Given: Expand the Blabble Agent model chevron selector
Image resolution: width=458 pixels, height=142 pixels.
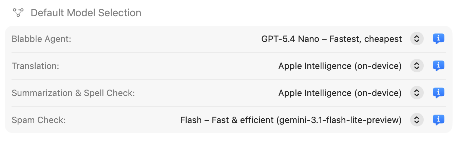Looking at the screenshot, I should coord(417,39).
